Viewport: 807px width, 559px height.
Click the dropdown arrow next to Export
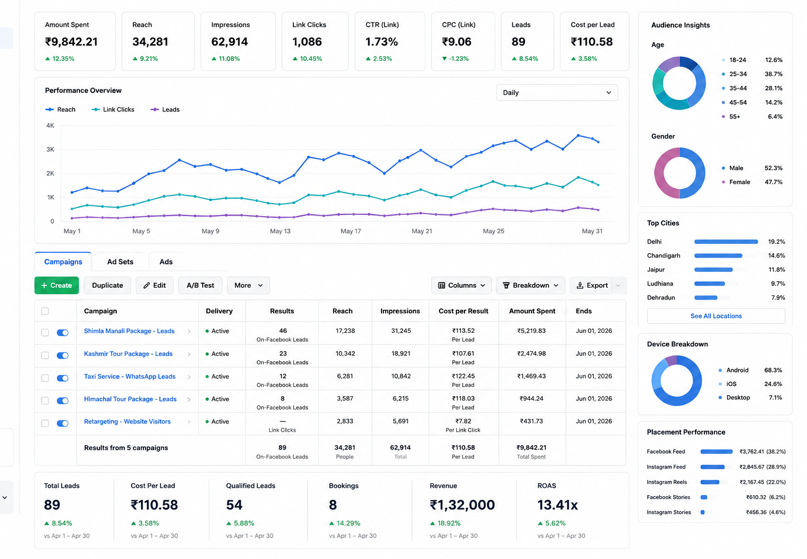(x=619, y=285)
